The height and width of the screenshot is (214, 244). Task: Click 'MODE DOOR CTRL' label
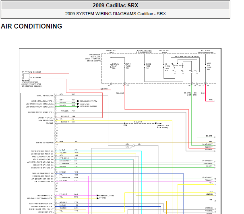[45, 212]
